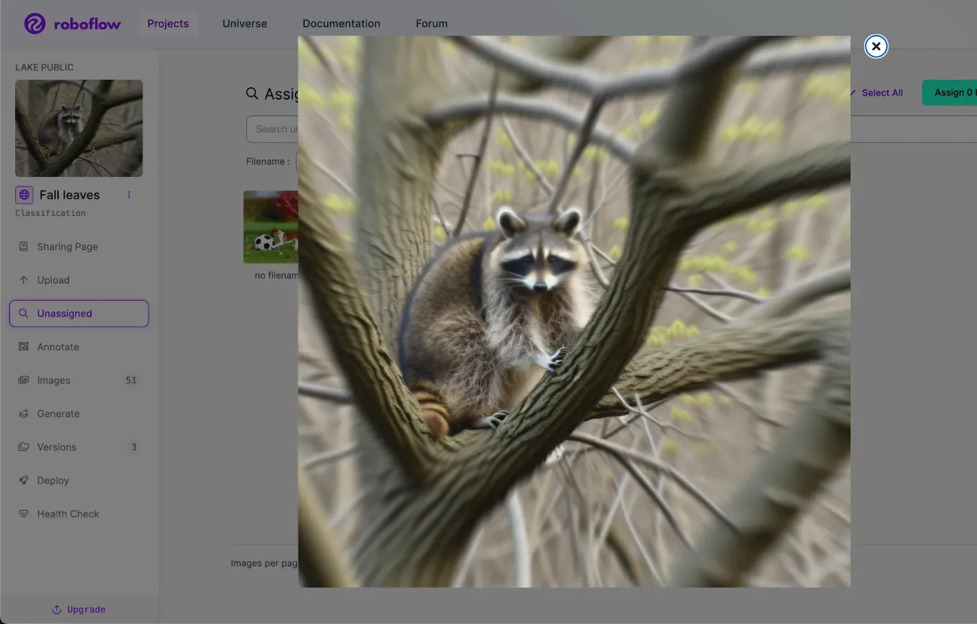
Task: Click the Upload arrow icon
Action: [x=24, y=280]
